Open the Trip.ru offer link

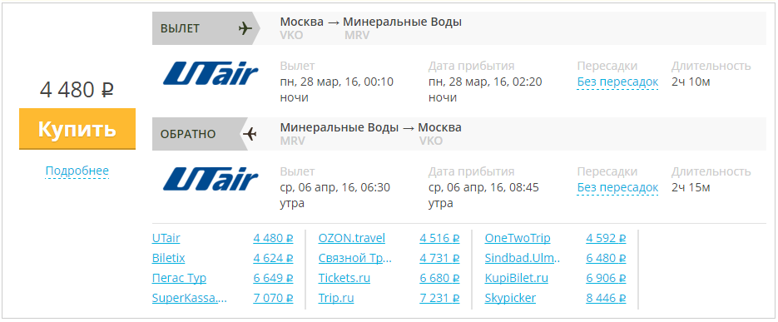tap(336, 298)
